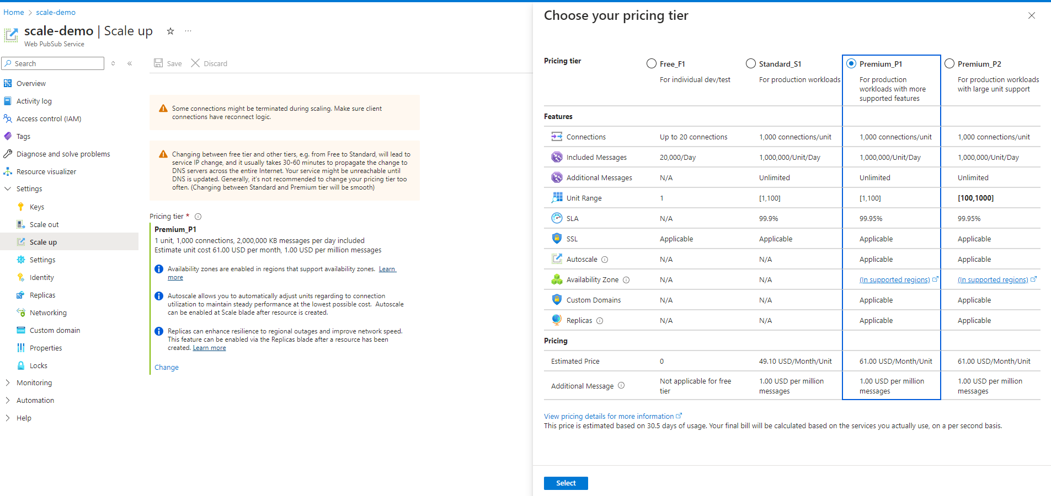Open Access control (IAM)
This screenshot has height=496, width=1051.
click(49, 118)
